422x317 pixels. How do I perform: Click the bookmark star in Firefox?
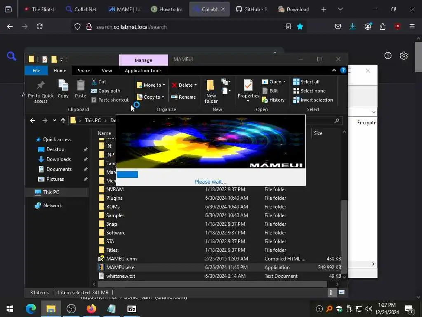pos(300,26)
